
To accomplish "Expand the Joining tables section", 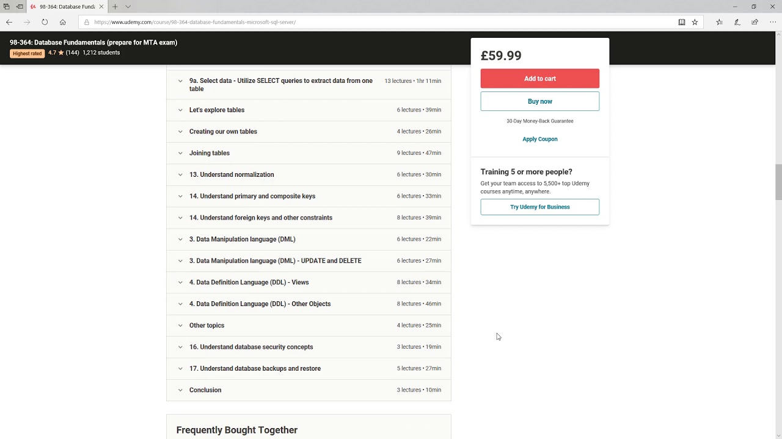I will click(x=210, y=153).
